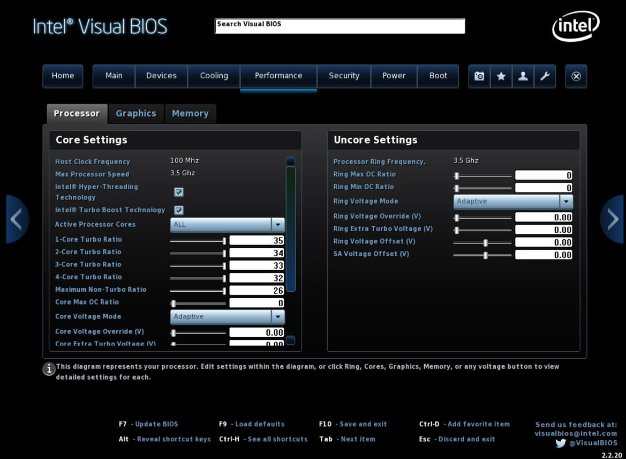The width and height of the screenshot is (626, 459).
Task: Click the Core Settings scrollbar track
Action: (291, 251)
